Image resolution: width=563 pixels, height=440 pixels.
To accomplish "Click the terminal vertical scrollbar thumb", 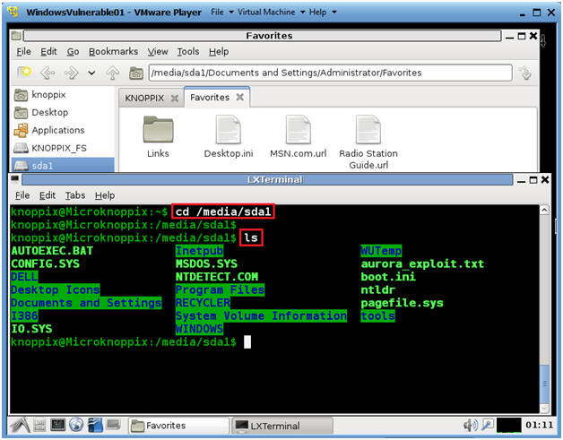I will pos(544,384).
